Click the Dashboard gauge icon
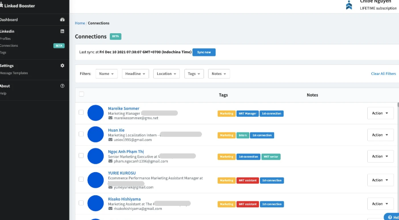 tap(62, 20)
